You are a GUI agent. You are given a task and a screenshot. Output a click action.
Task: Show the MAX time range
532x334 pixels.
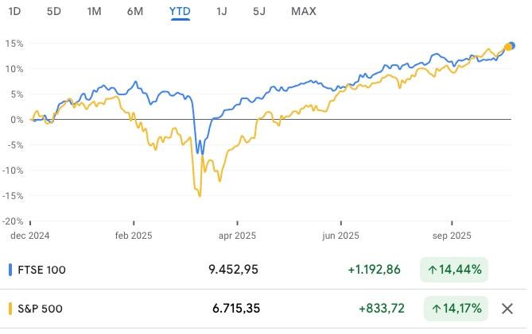click(x=304, y=11)
